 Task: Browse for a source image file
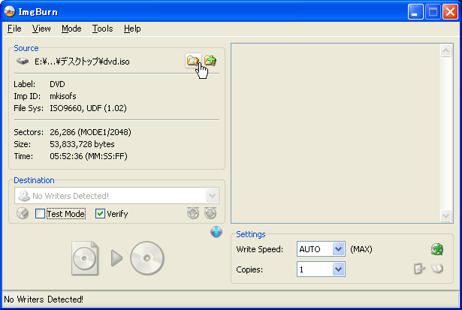[193, 61]
